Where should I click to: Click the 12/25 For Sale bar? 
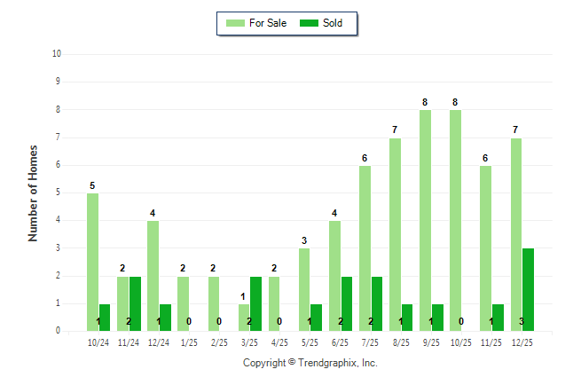coord(515,234)
